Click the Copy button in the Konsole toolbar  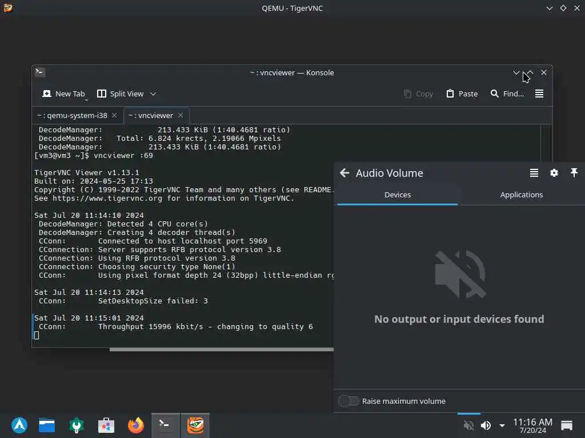[x=418, y=94]
